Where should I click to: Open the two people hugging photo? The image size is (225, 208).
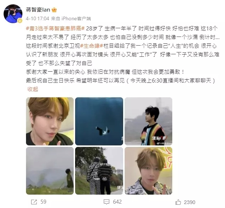click(99, 171)
